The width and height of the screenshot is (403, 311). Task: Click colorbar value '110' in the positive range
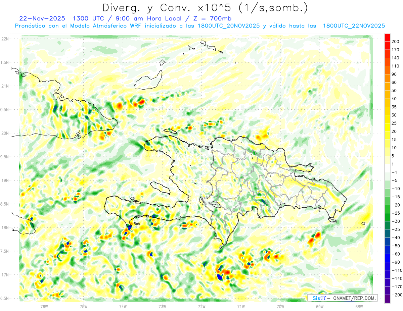(x=395, y=66)
